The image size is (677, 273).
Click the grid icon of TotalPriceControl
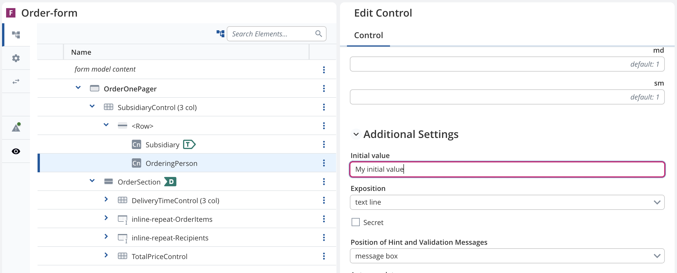(123, 256)
